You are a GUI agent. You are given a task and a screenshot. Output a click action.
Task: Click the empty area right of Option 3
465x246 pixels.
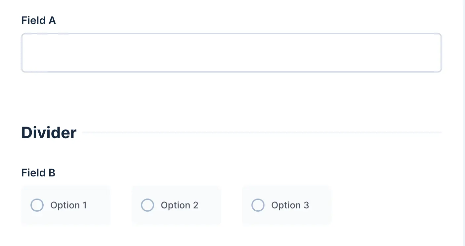(x=390, y=205)
